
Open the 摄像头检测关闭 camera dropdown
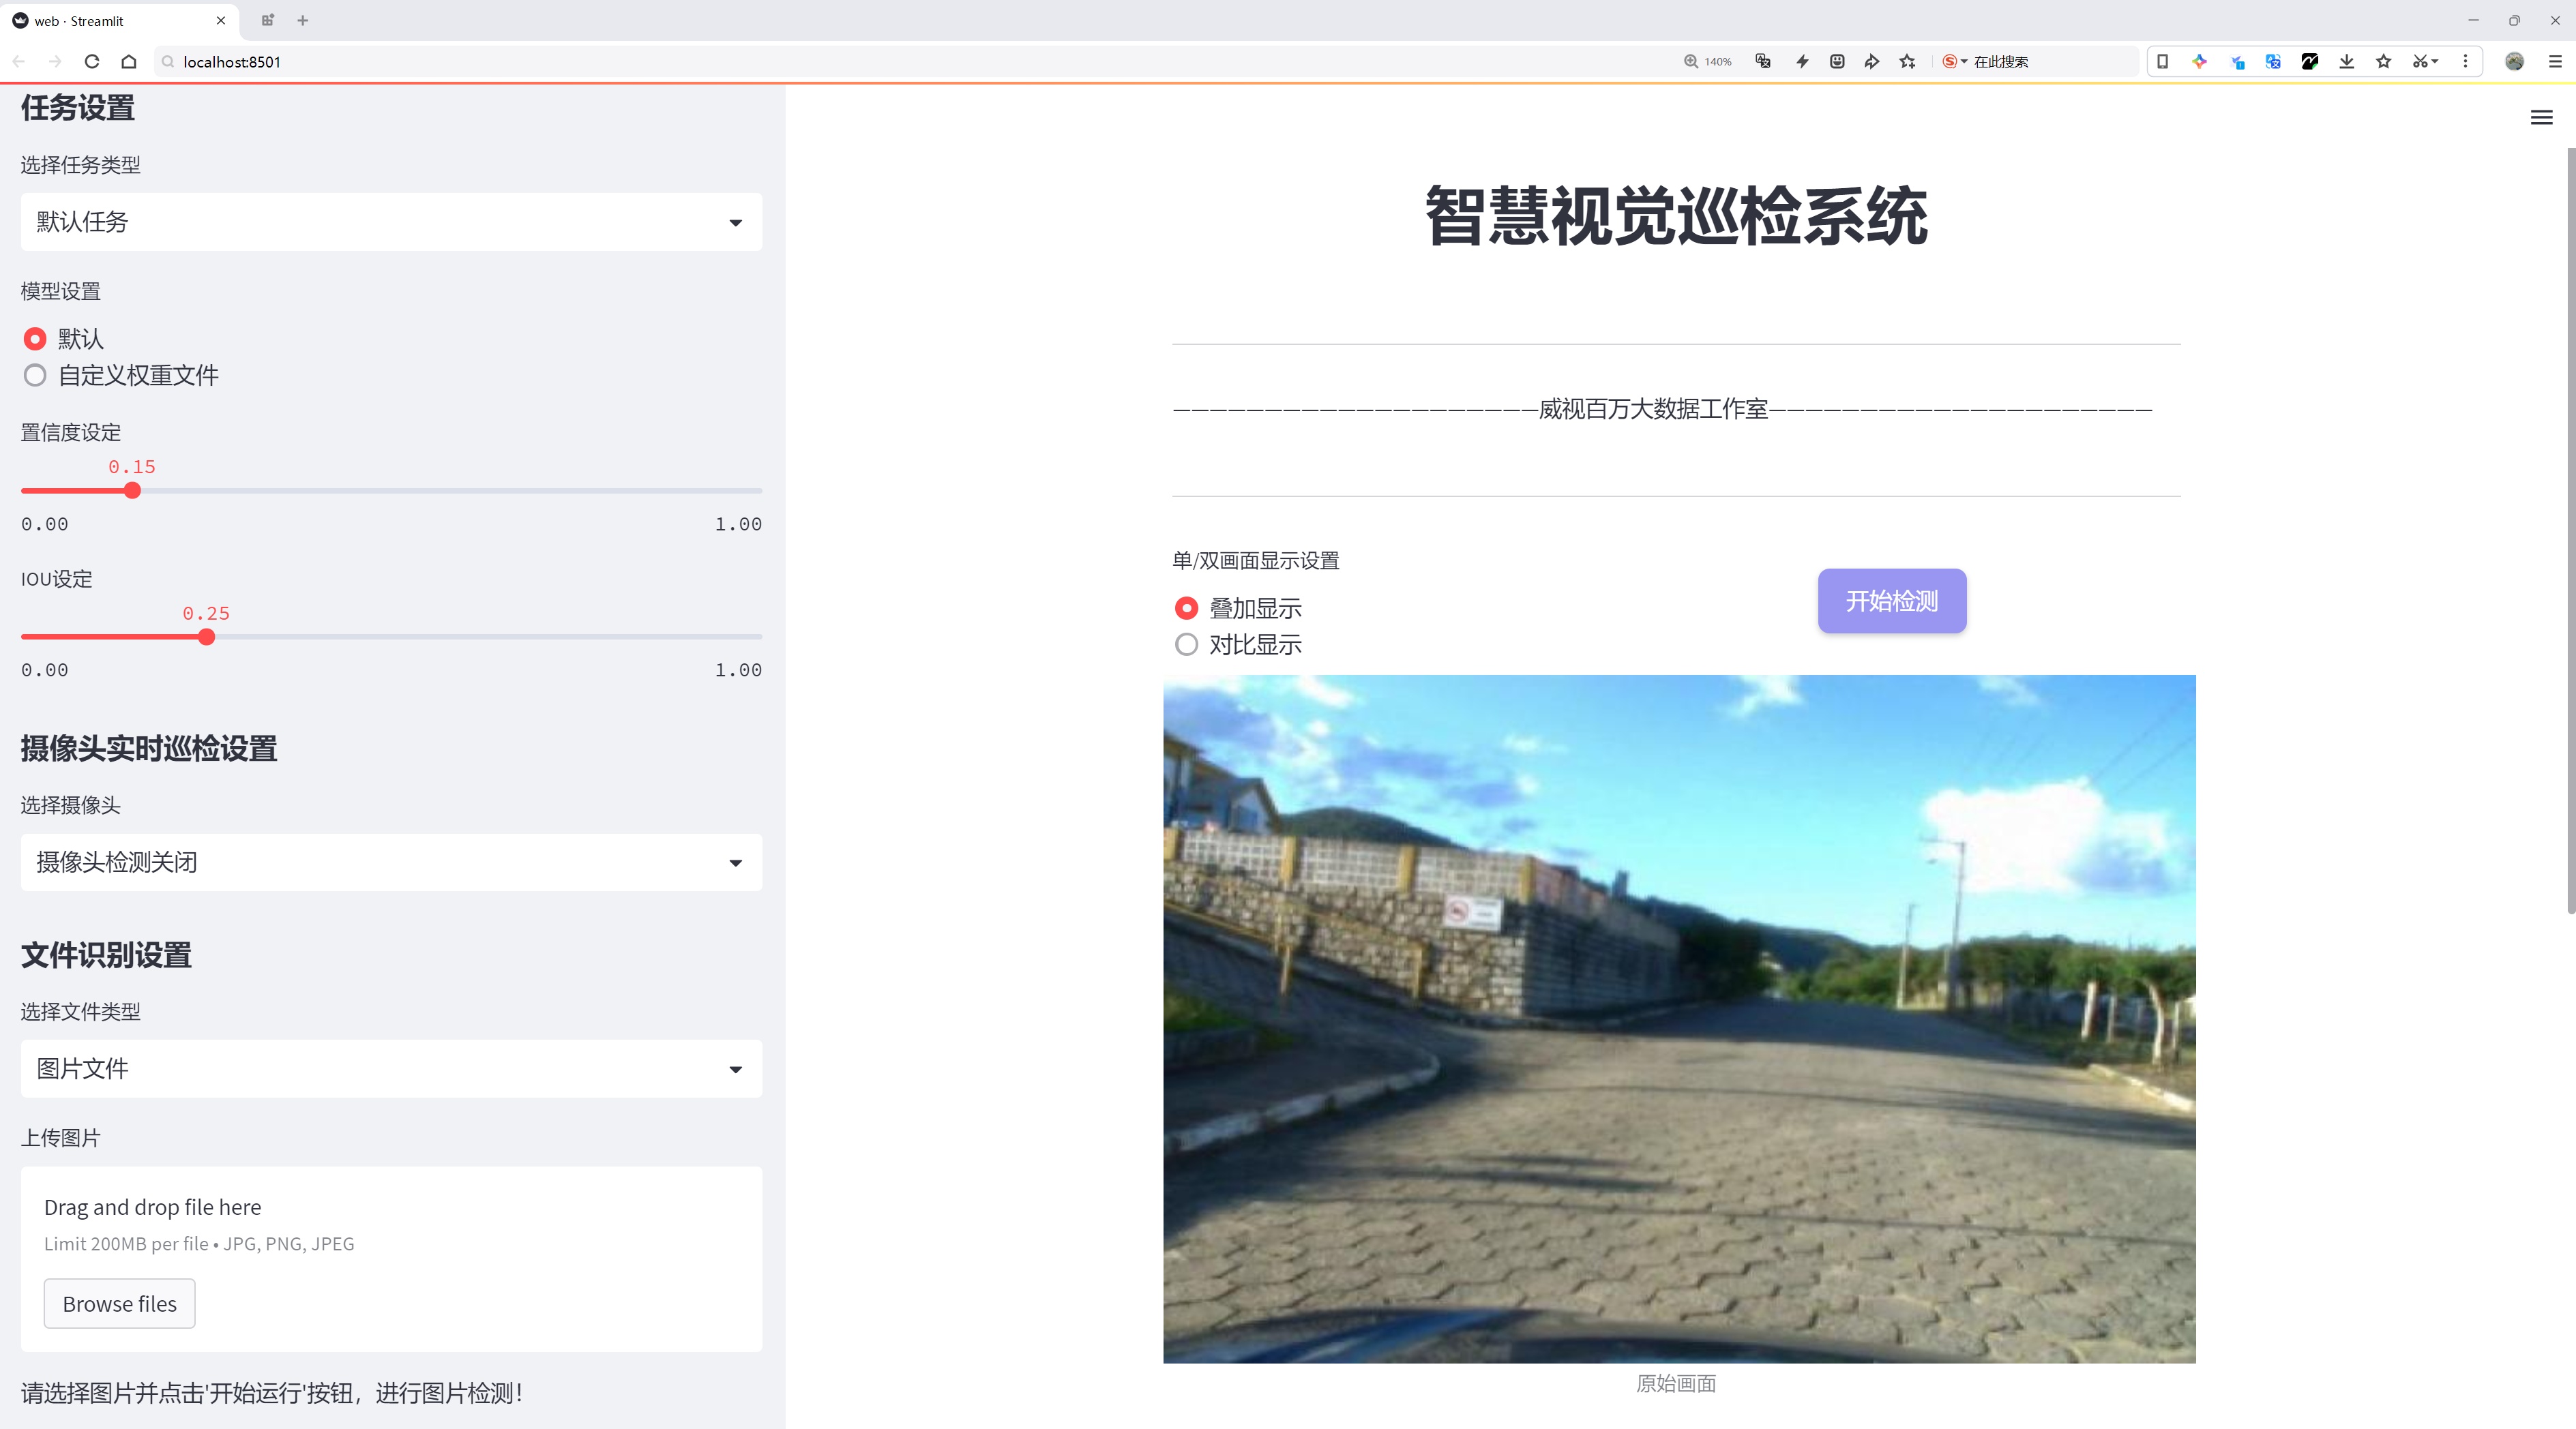[391, 862]
